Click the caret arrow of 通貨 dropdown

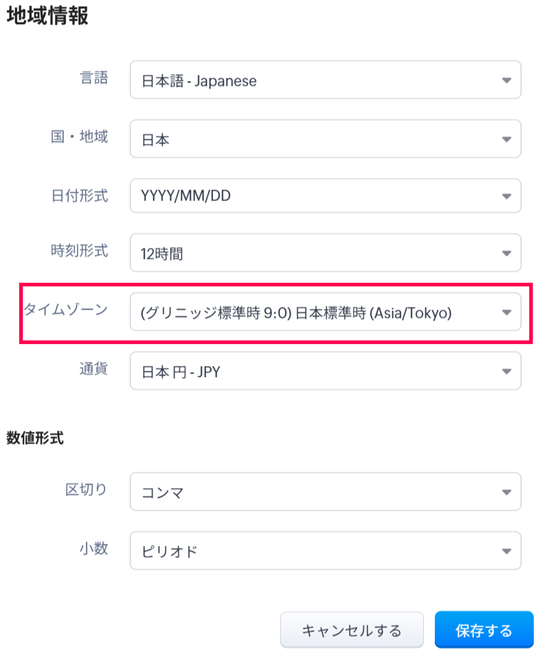(506, 371)
